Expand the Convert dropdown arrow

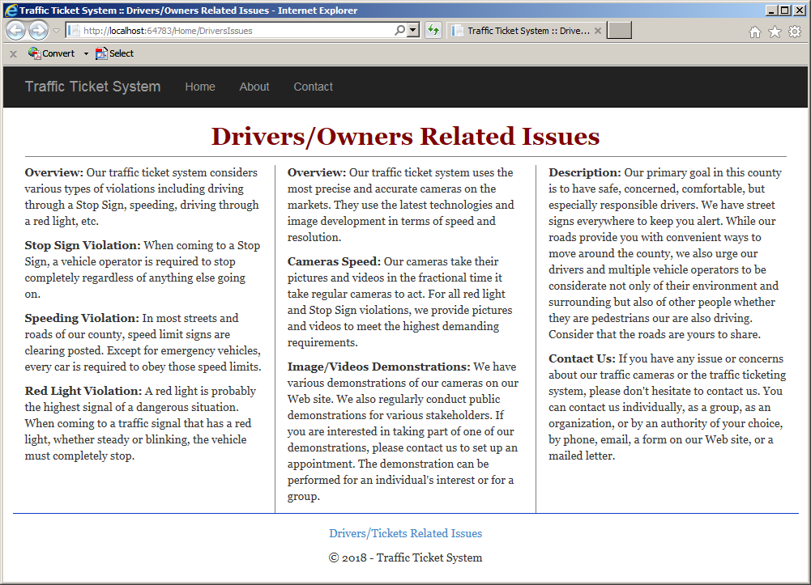86,53
